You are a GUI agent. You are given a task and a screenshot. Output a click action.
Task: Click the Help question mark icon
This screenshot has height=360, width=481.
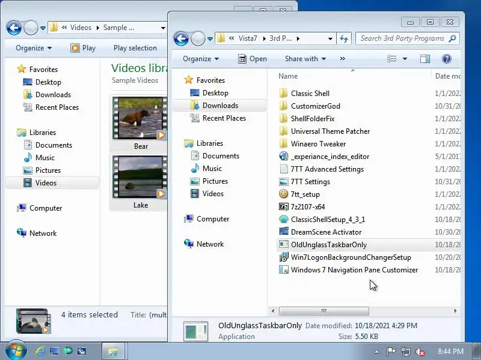(447, 58)
